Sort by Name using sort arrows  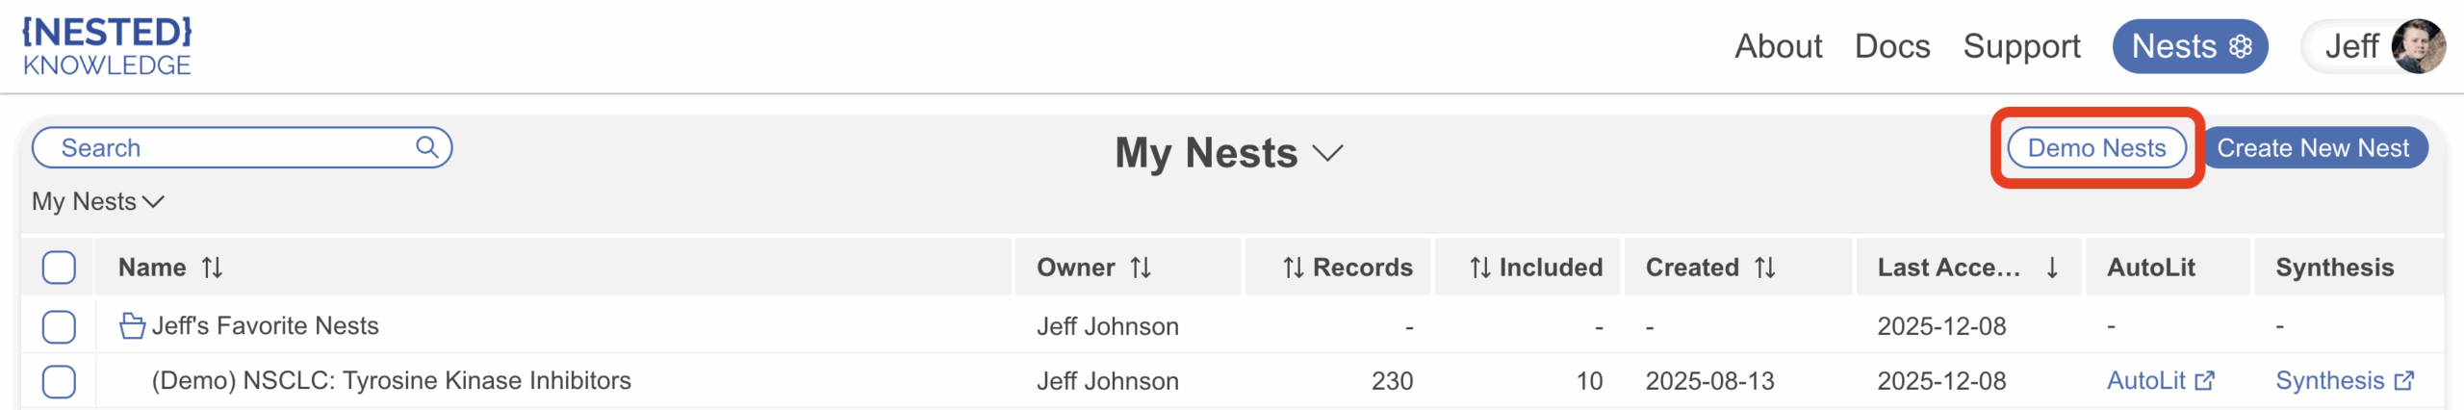coord(213,268)
